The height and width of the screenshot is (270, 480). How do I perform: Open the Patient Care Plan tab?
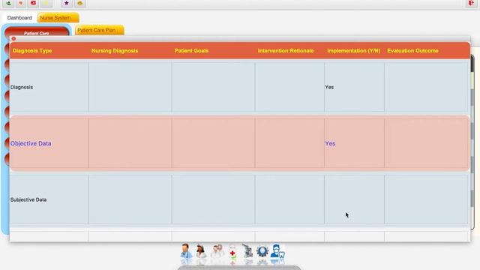tap(100, 30)
